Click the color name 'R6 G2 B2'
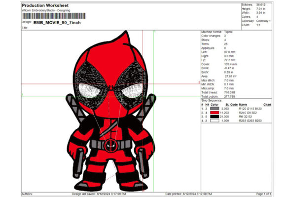This screenshot has width=296, height=197. coord(245,117)
